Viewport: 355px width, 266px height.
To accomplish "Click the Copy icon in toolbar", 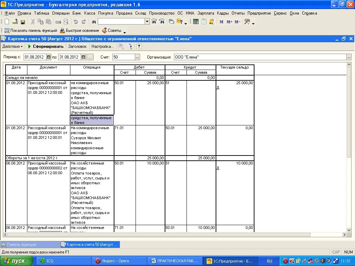I will pyautogui.click(x=41, y=22).
